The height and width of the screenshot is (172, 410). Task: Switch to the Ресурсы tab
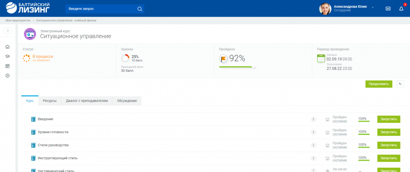(50, 101)
